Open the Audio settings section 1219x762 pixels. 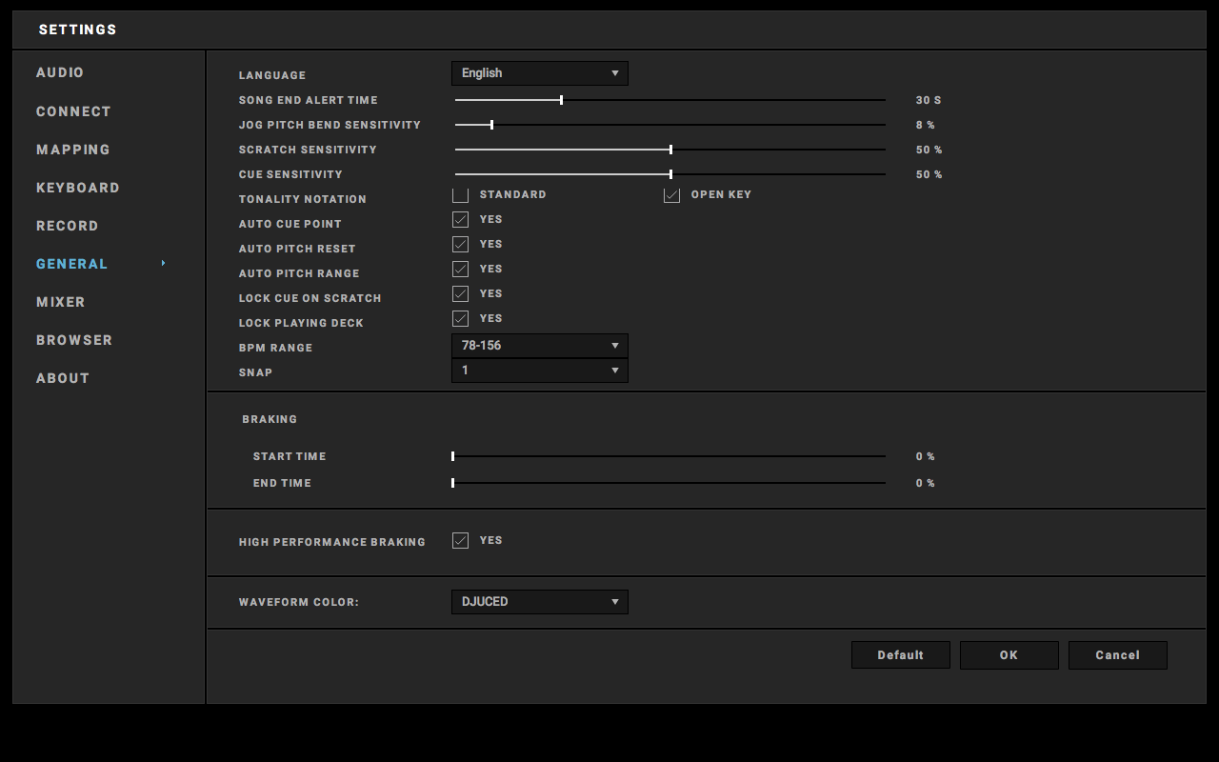[x=60, y=72]
